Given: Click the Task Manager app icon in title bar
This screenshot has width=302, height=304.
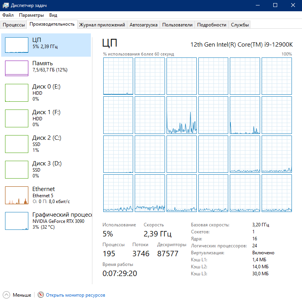Looking at the screenshot, I should [x=5, y=5].
